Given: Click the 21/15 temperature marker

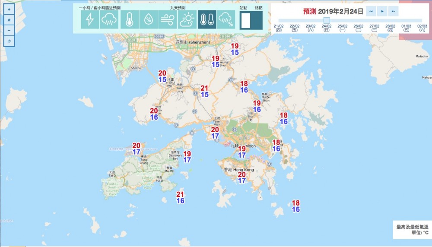Looking at the screenshot, I should pos(204,92).
